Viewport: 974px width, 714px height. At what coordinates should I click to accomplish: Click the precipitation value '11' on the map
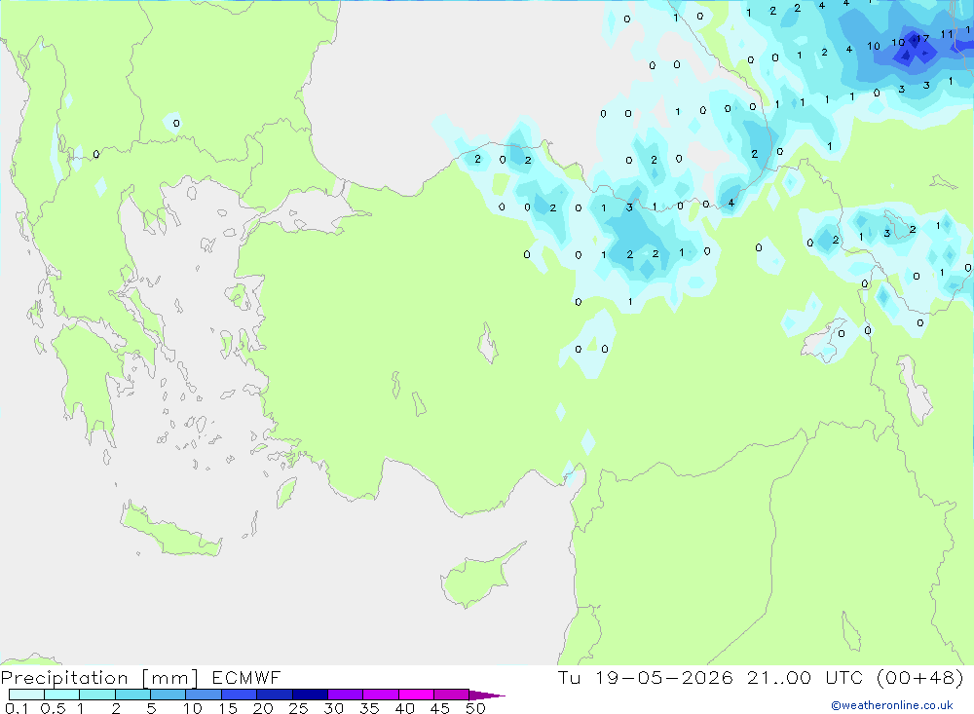pos(946,34)
